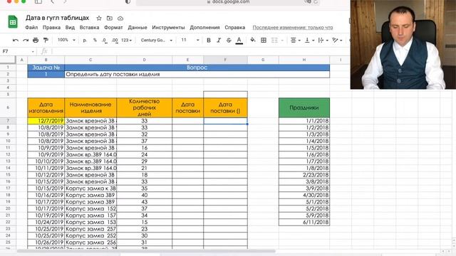This screenshot has height=256, width=456.
Task: Select cell Замок вр.3В9 164.0 in row 12
Action: (x=90, y=155)
